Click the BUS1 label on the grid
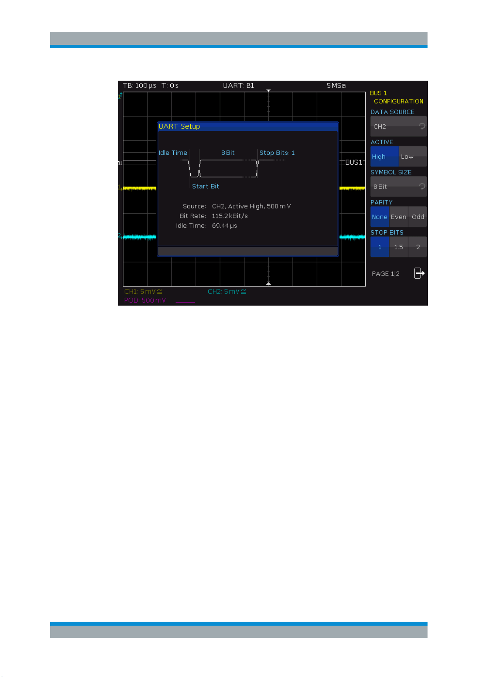 [x=354, y=162]
